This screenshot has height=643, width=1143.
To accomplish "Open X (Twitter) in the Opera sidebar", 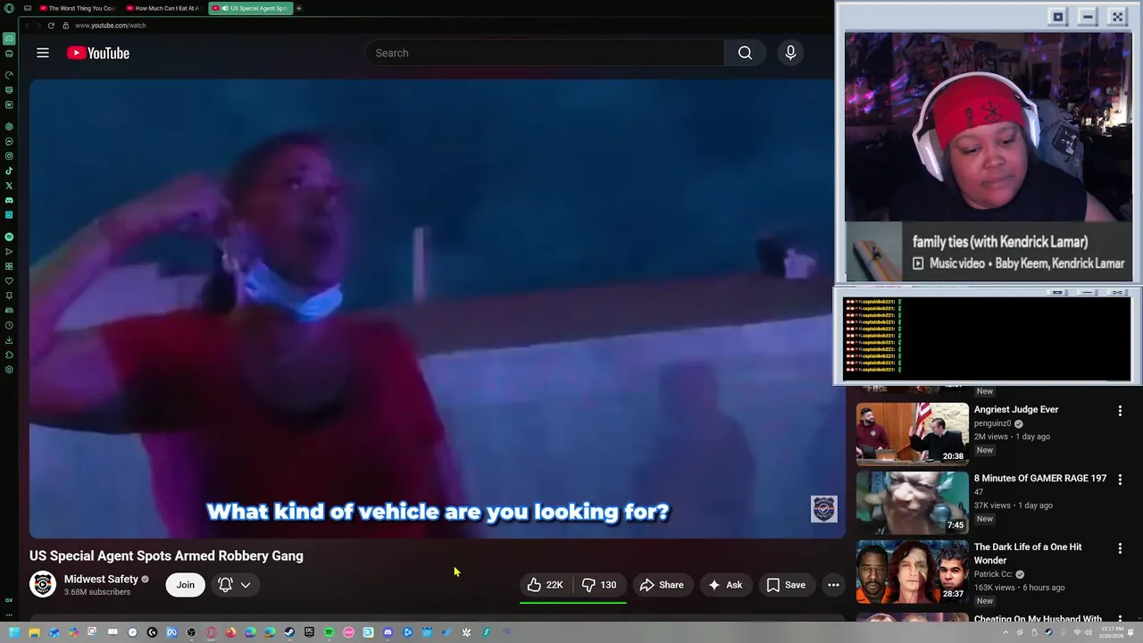I will (9, 186).
